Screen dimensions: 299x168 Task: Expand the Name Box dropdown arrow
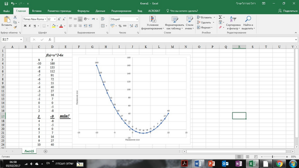pyautogui.click(x=21, y=40)
